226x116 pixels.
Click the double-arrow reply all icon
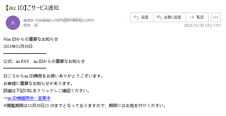159,17
